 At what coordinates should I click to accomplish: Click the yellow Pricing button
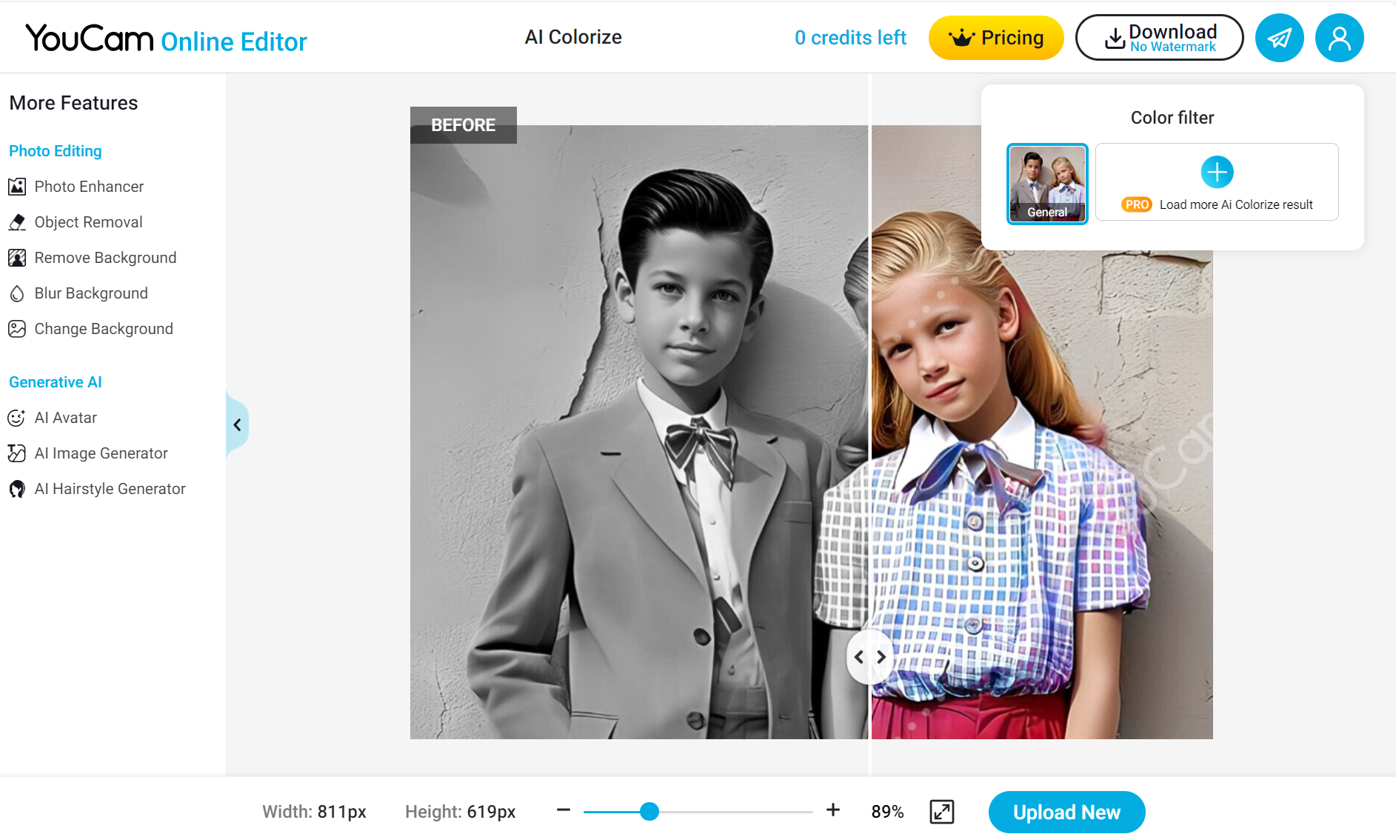click(996, 38)
